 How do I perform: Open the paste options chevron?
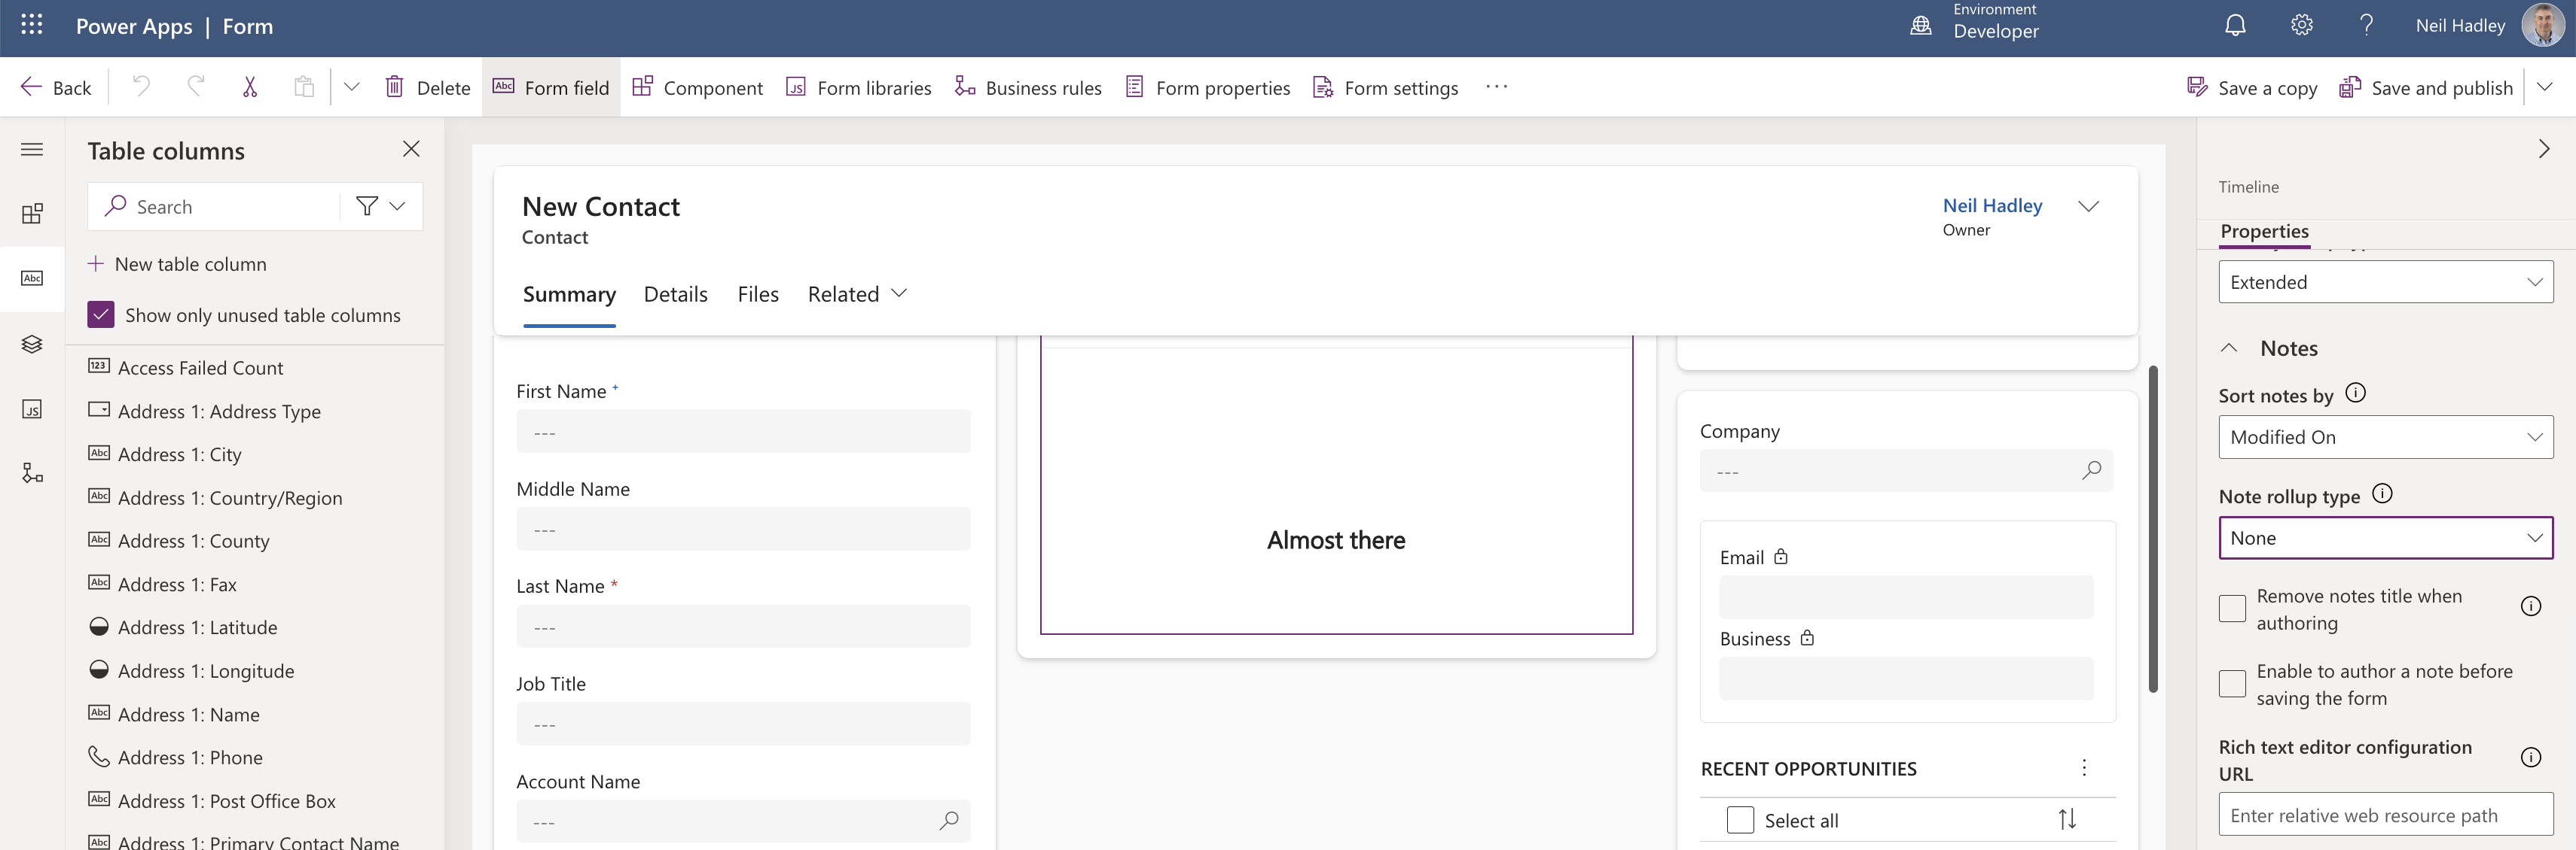click(x=351, y=87)
